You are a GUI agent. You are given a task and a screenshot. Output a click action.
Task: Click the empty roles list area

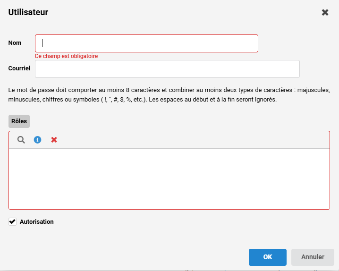coord(169,178)
